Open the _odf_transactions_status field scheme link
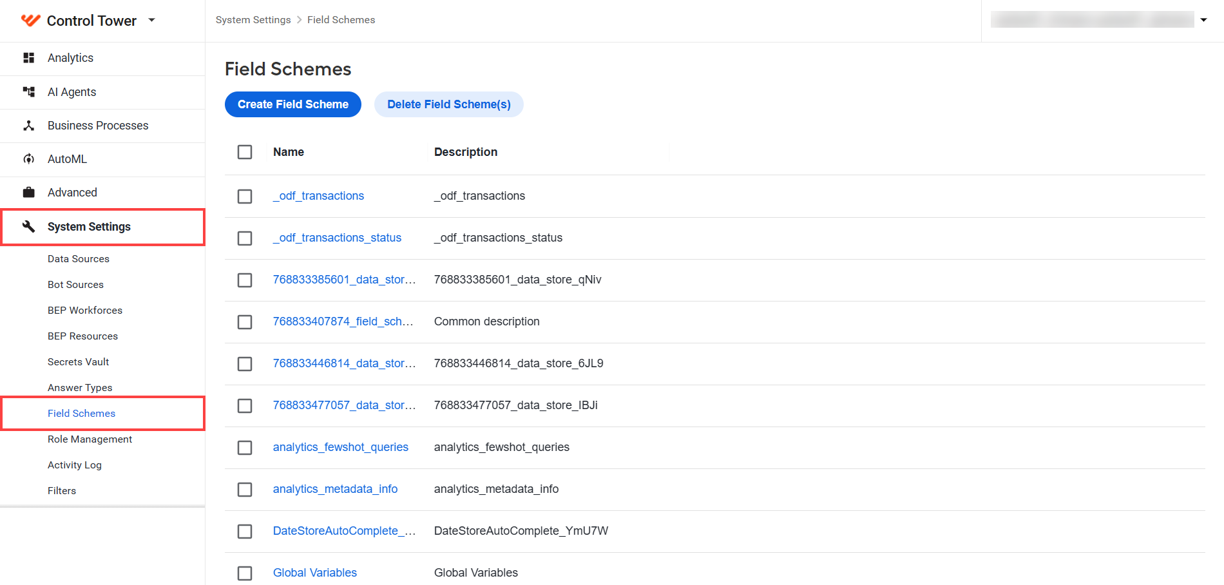 [x=337, y=238]
